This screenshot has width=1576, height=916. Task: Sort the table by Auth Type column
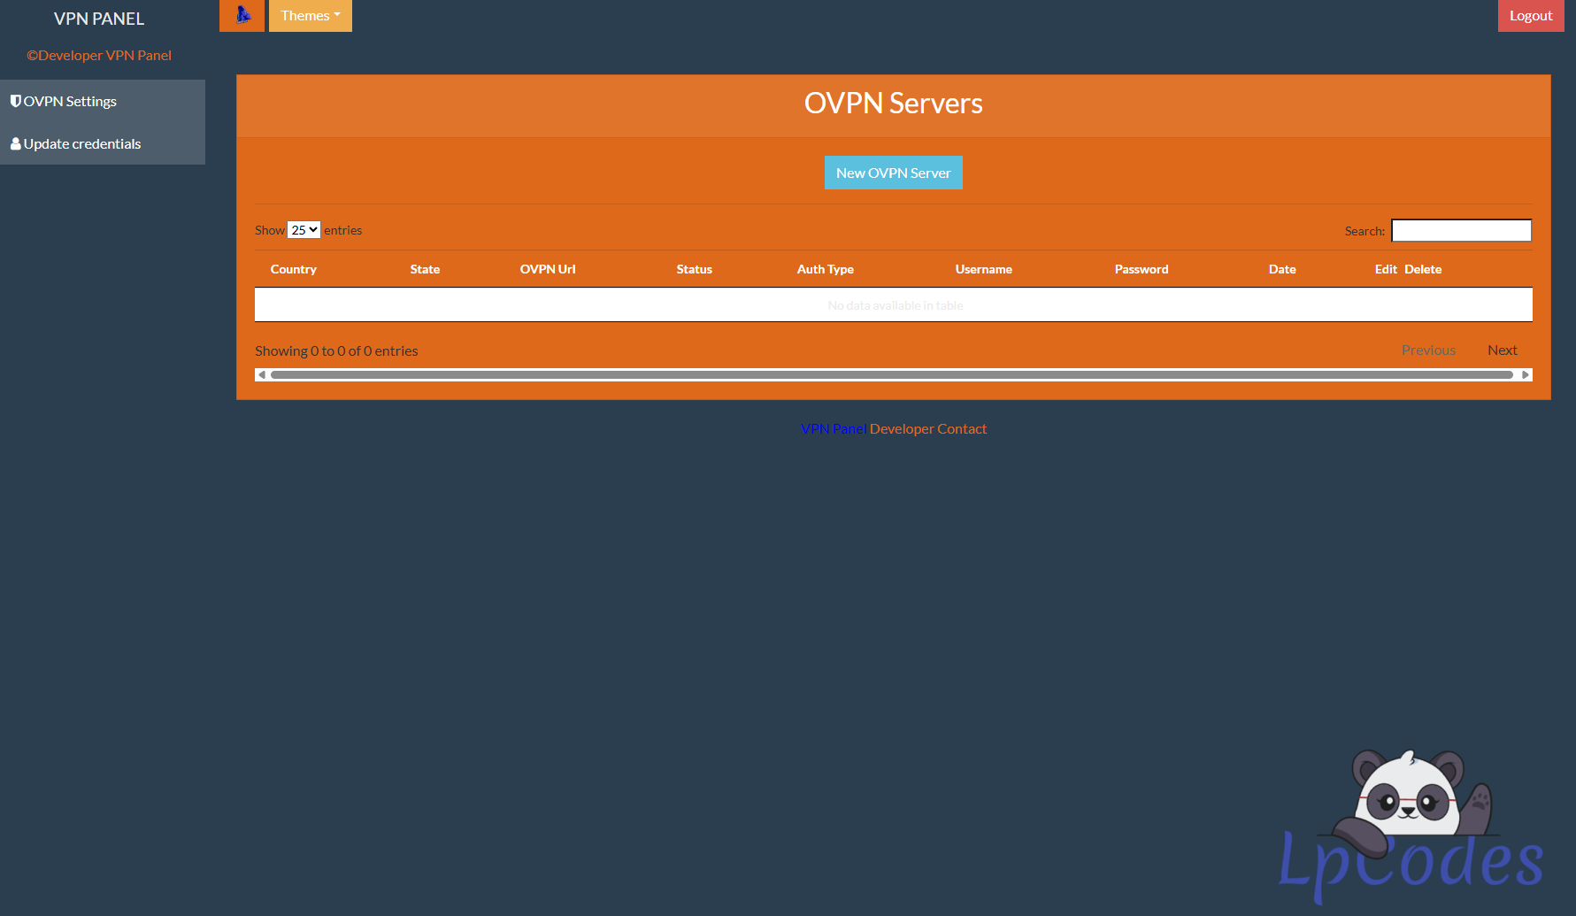(825, 270)
